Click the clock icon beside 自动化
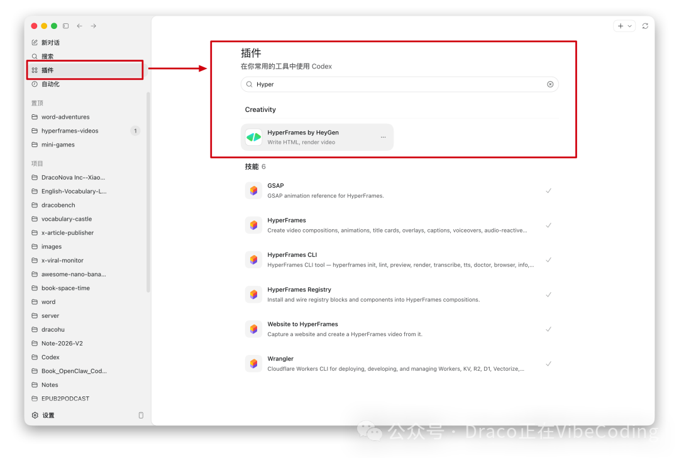The height and width of the screenshot is (458, 679). tap(35, 84)
